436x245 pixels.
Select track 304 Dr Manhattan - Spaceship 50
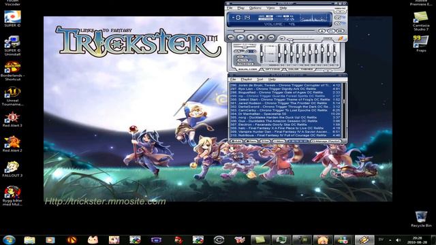tap(285, 114)
